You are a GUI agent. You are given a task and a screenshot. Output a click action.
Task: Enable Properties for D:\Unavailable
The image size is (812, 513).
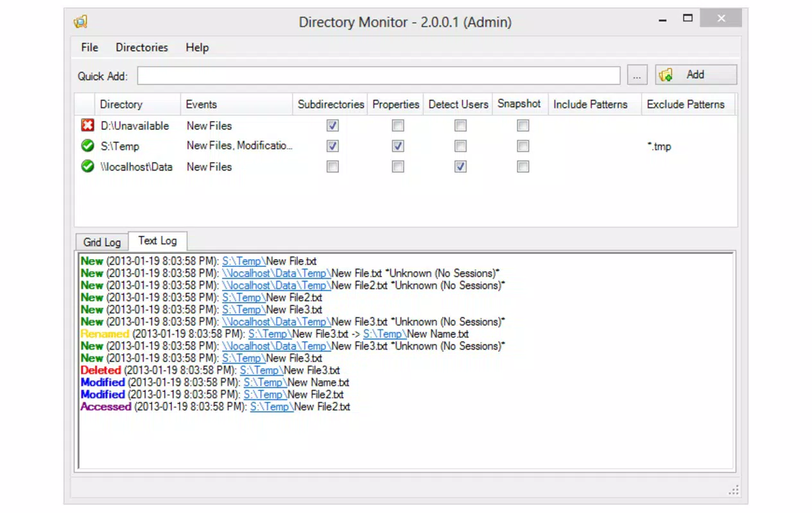(x=398, y=126)
